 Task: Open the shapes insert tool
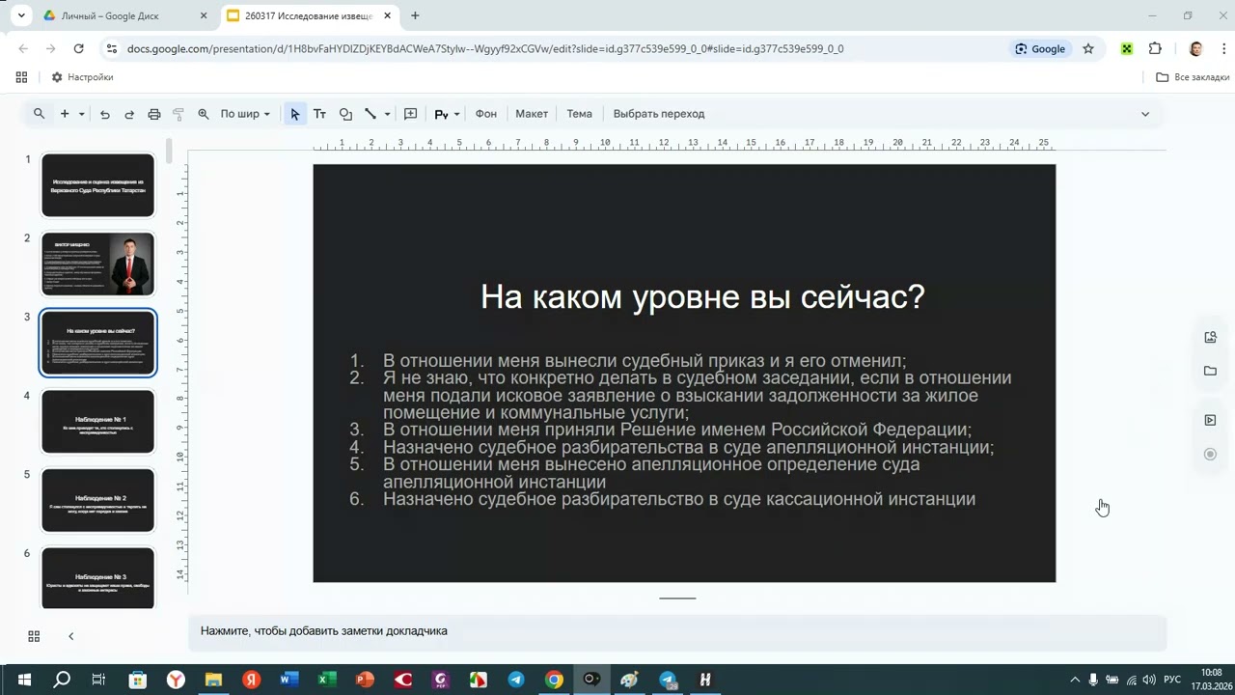[x=345, y=114]
